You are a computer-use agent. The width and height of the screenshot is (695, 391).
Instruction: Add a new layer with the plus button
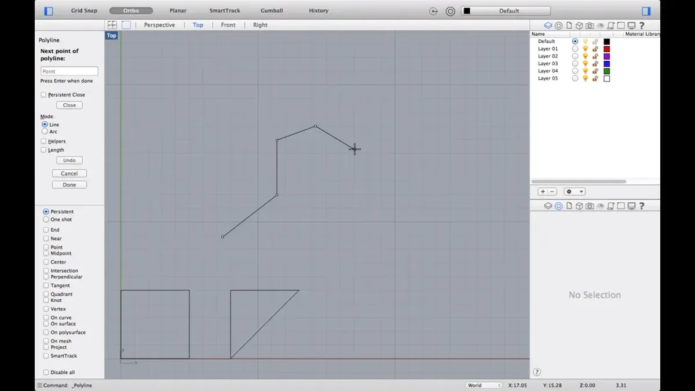tap(543, 192)
